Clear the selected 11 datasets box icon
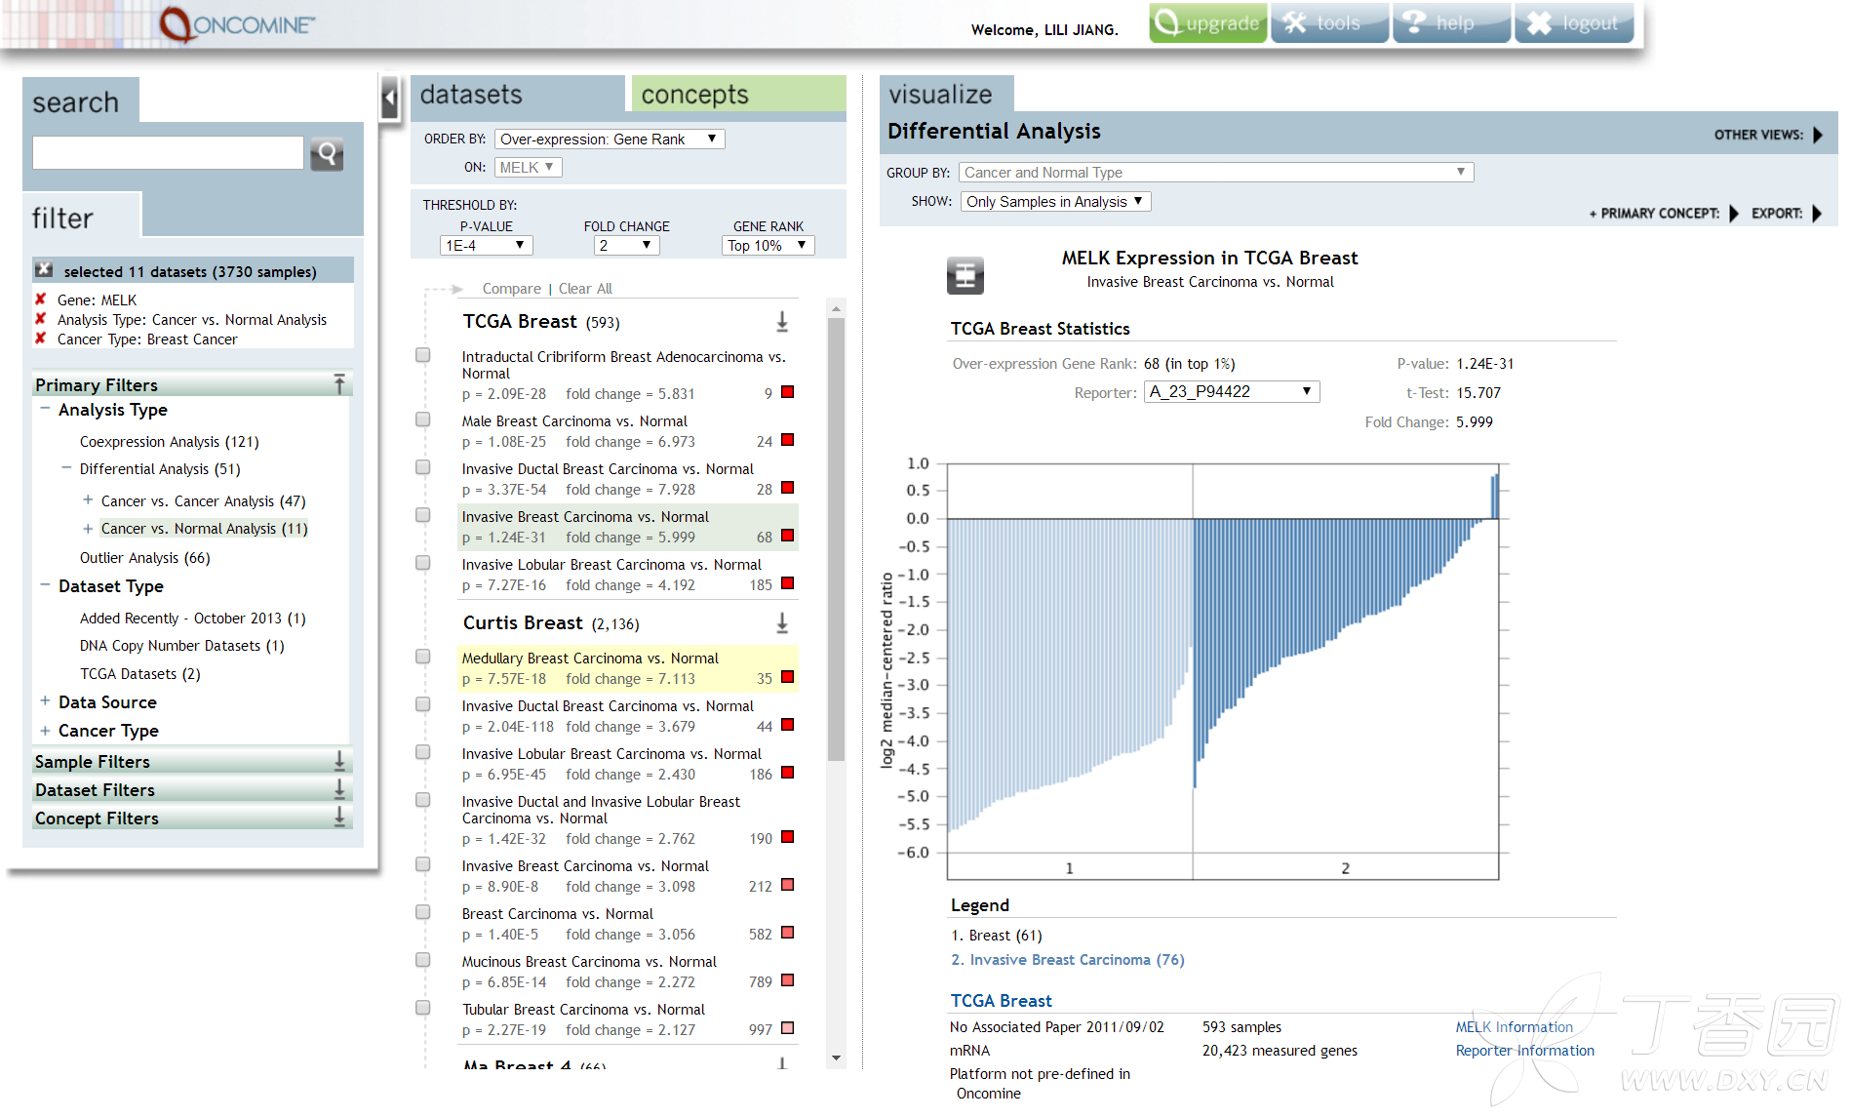 click(44, 270)
